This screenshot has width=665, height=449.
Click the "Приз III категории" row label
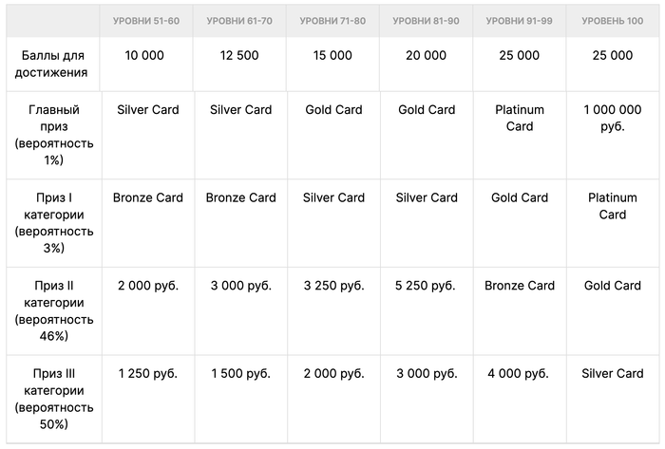[53, 399]
